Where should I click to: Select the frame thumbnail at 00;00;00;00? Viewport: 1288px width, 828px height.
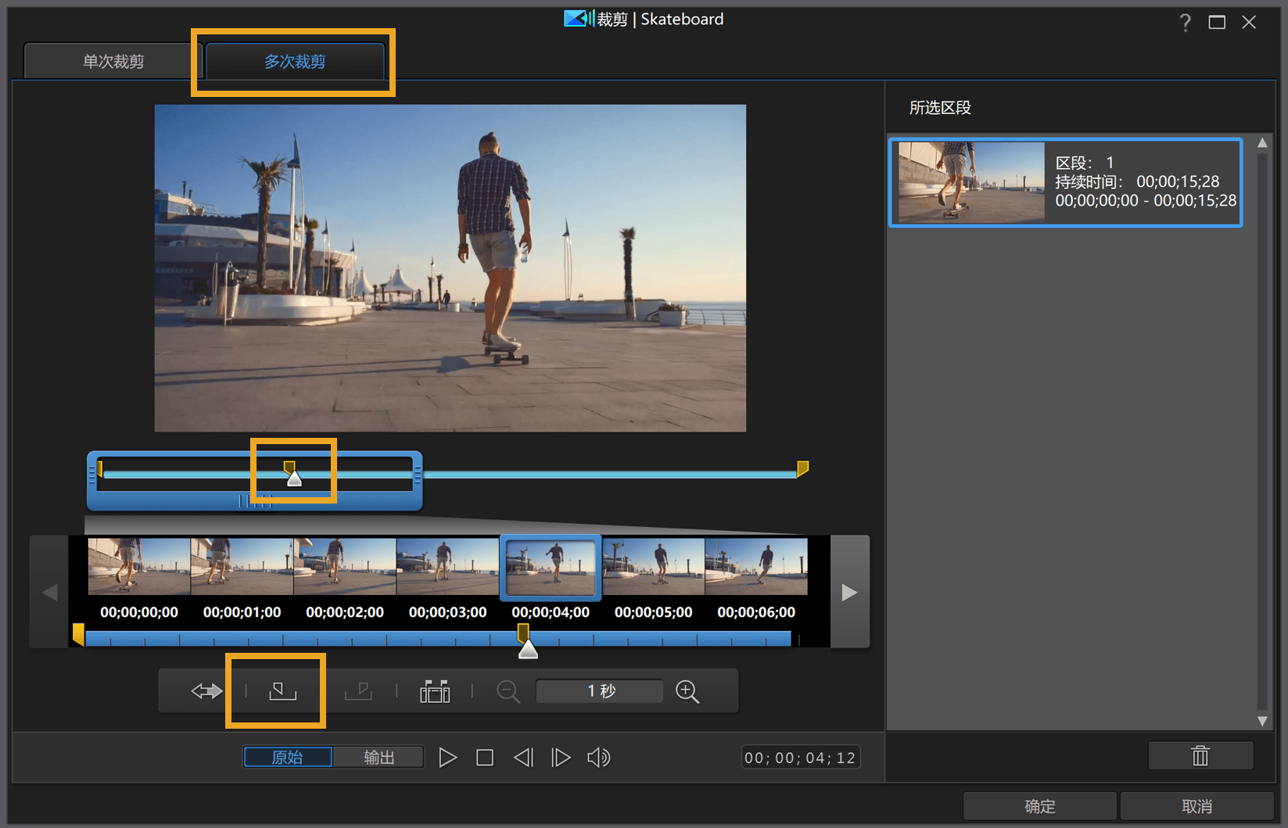(x=139, y=566)
